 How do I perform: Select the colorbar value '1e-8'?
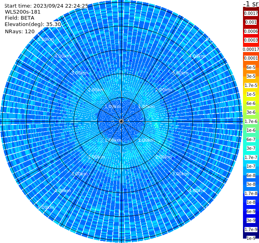[x=251, y=202]
